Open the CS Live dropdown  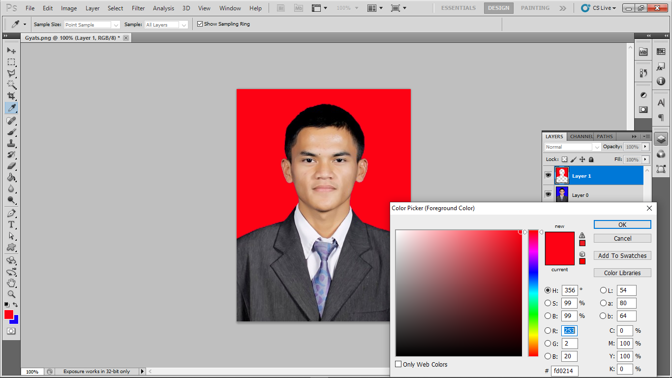tap(599, 8)
